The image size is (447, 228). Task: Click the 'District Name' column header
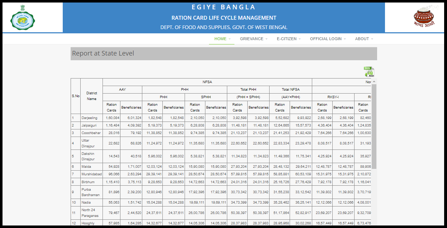pos(91,96)
